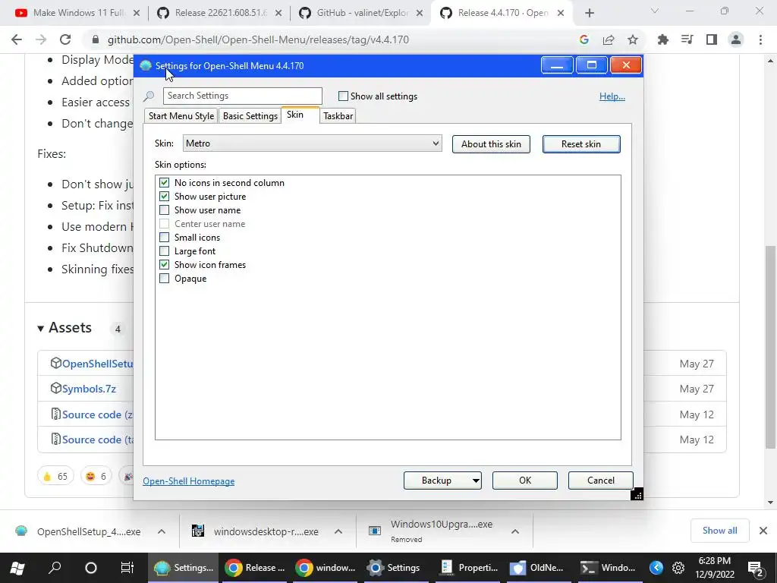Click the thumbs up reaction 65

point(55,476)
